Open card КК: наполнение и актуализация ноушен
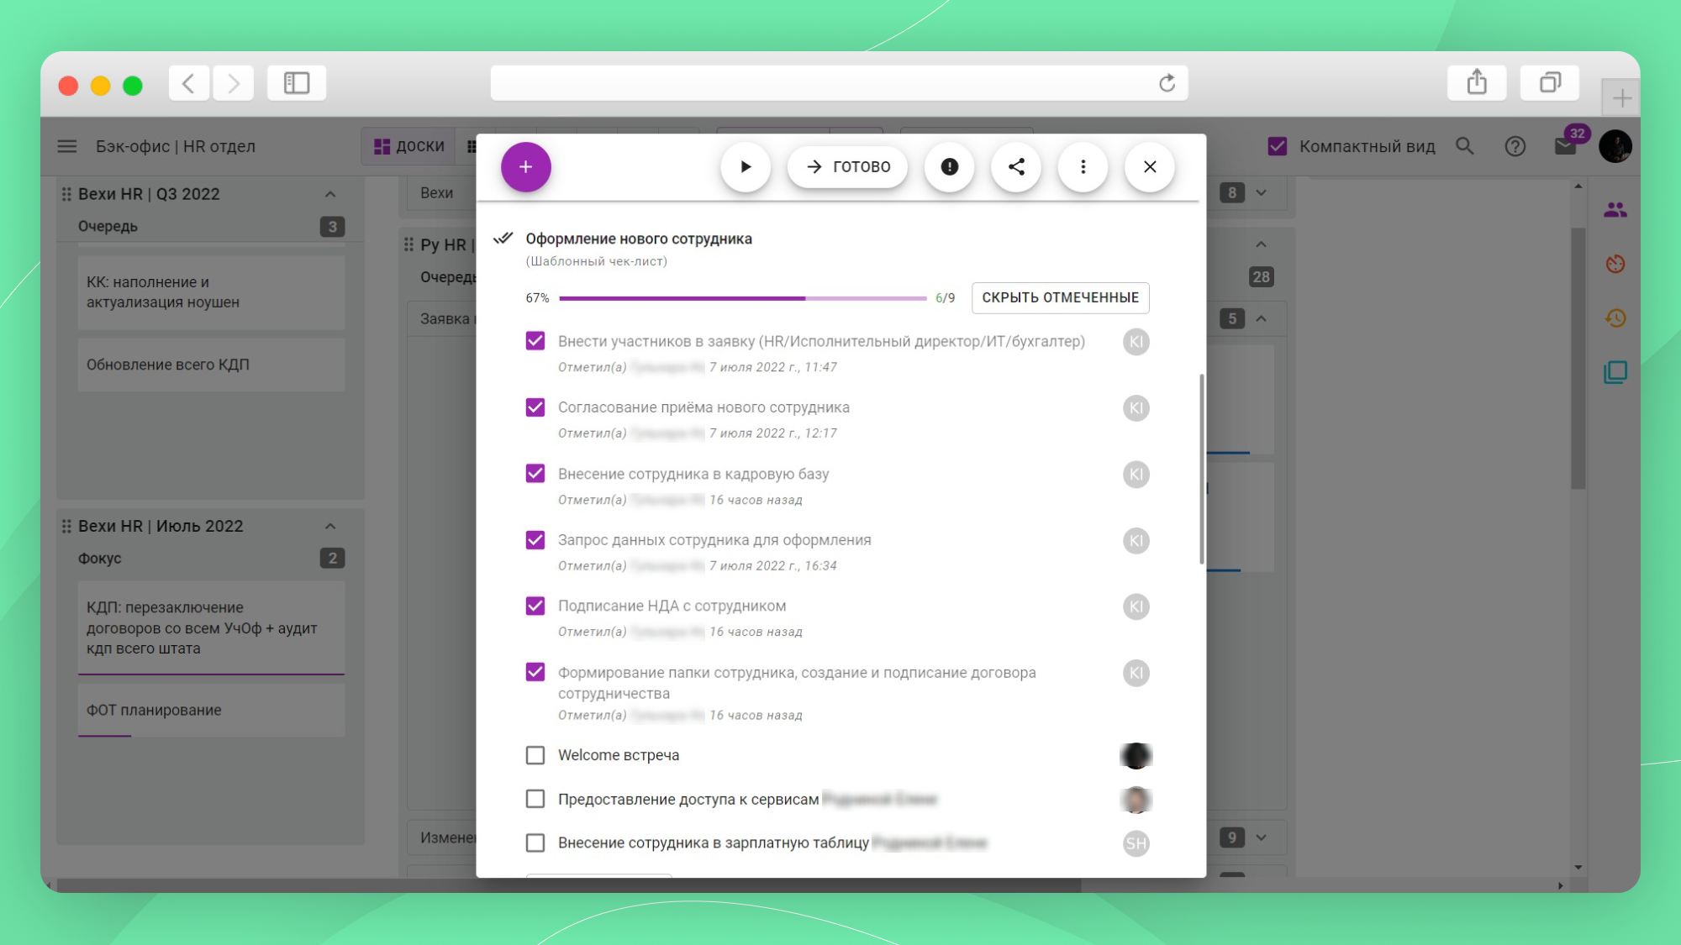 pos(211,292)
